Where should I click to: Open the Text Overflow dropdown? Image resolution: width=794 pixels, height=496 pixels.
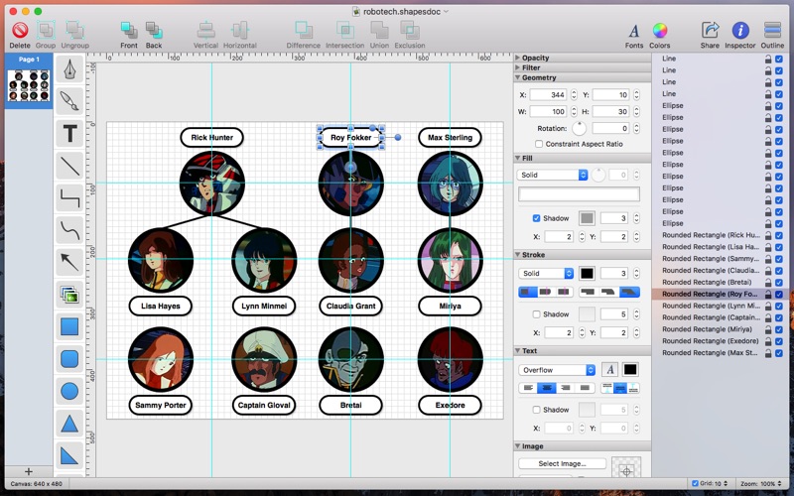click(x=557, y=370)
